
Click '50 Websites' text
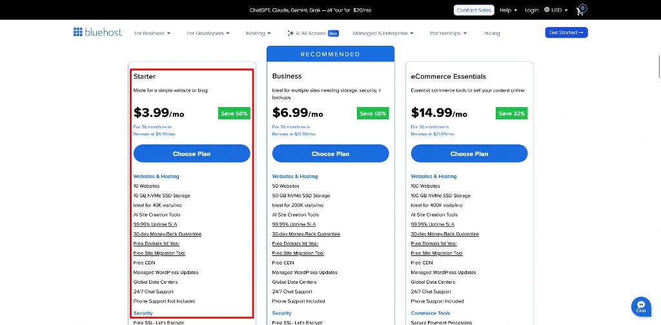285,186
